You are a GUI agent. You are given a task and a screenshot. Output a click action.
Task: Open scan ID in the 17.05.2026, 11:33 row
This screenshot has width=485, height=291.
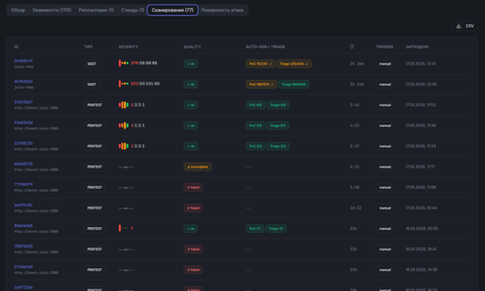pyautogui.click(x=23, y=144)
